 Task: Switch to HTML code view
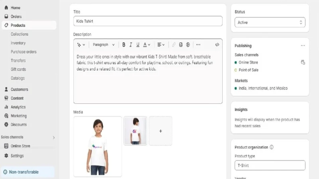[217, 45]
